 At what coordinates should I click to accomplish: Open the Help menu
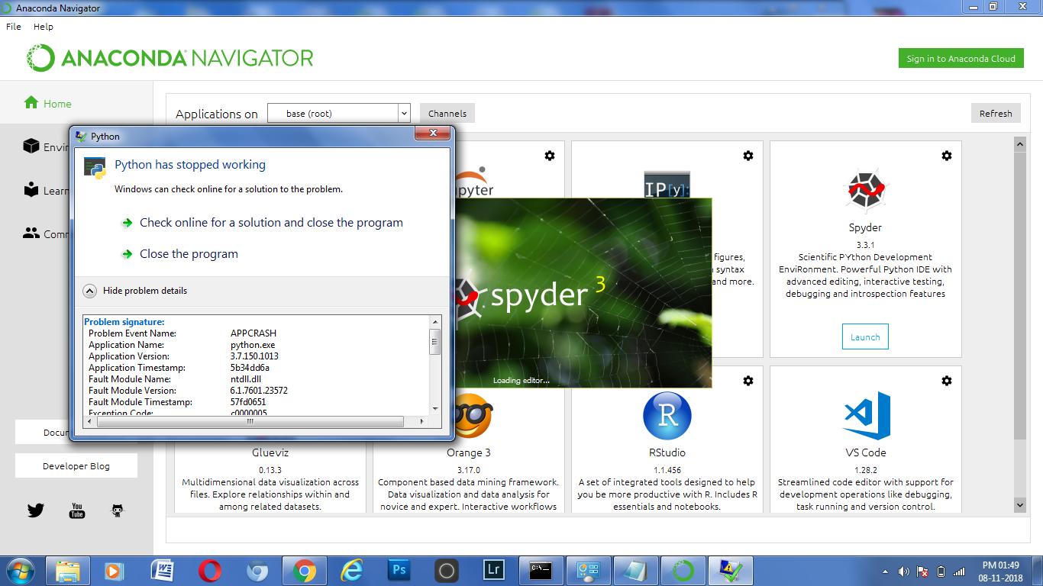pyautogui.click(x=44, y=26)
